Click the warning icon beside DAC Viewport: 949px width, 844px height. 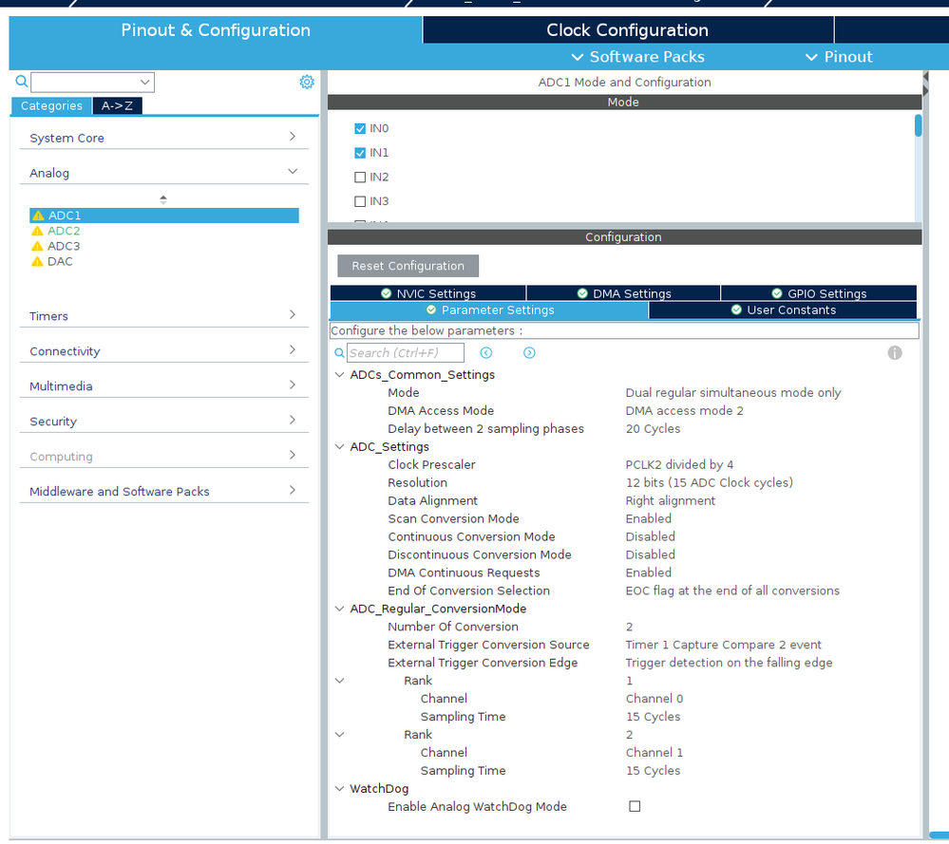pyautogui.click(x=38, y=261)
